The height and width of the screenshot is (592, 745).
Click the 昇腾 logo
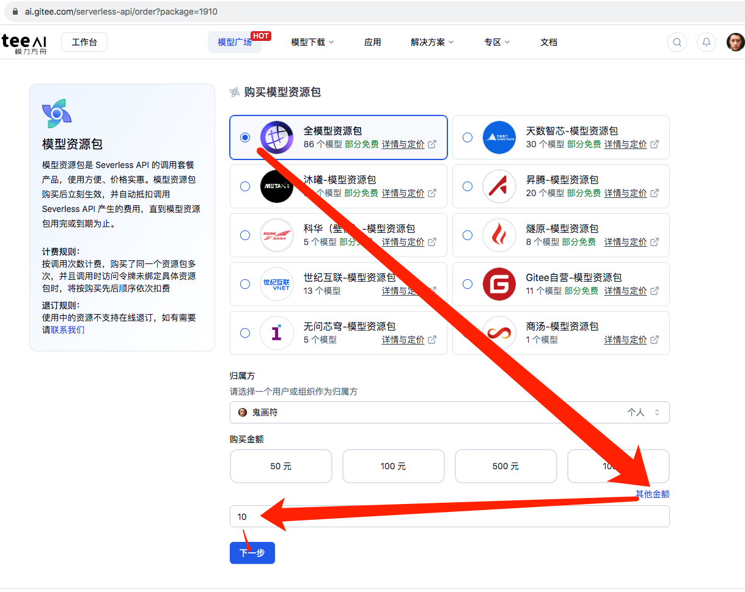(x=499, y=186)
